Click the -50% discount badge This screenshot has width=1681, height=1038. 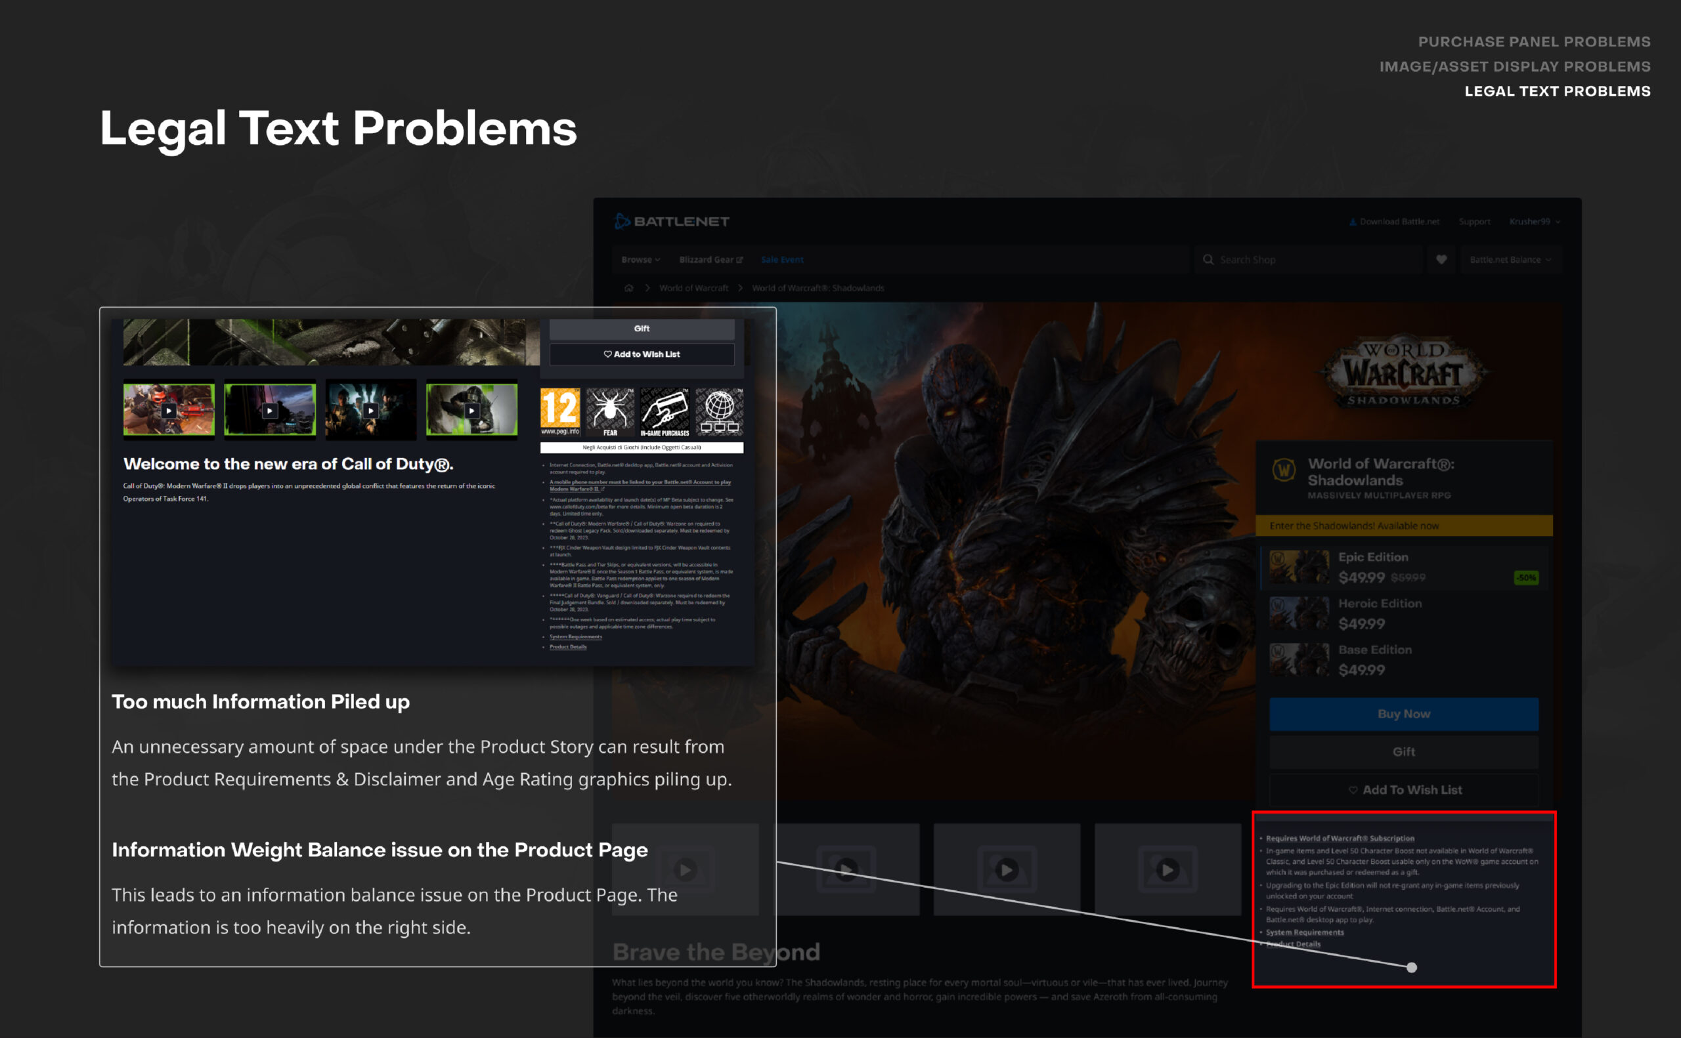(x=1527, y=577)
